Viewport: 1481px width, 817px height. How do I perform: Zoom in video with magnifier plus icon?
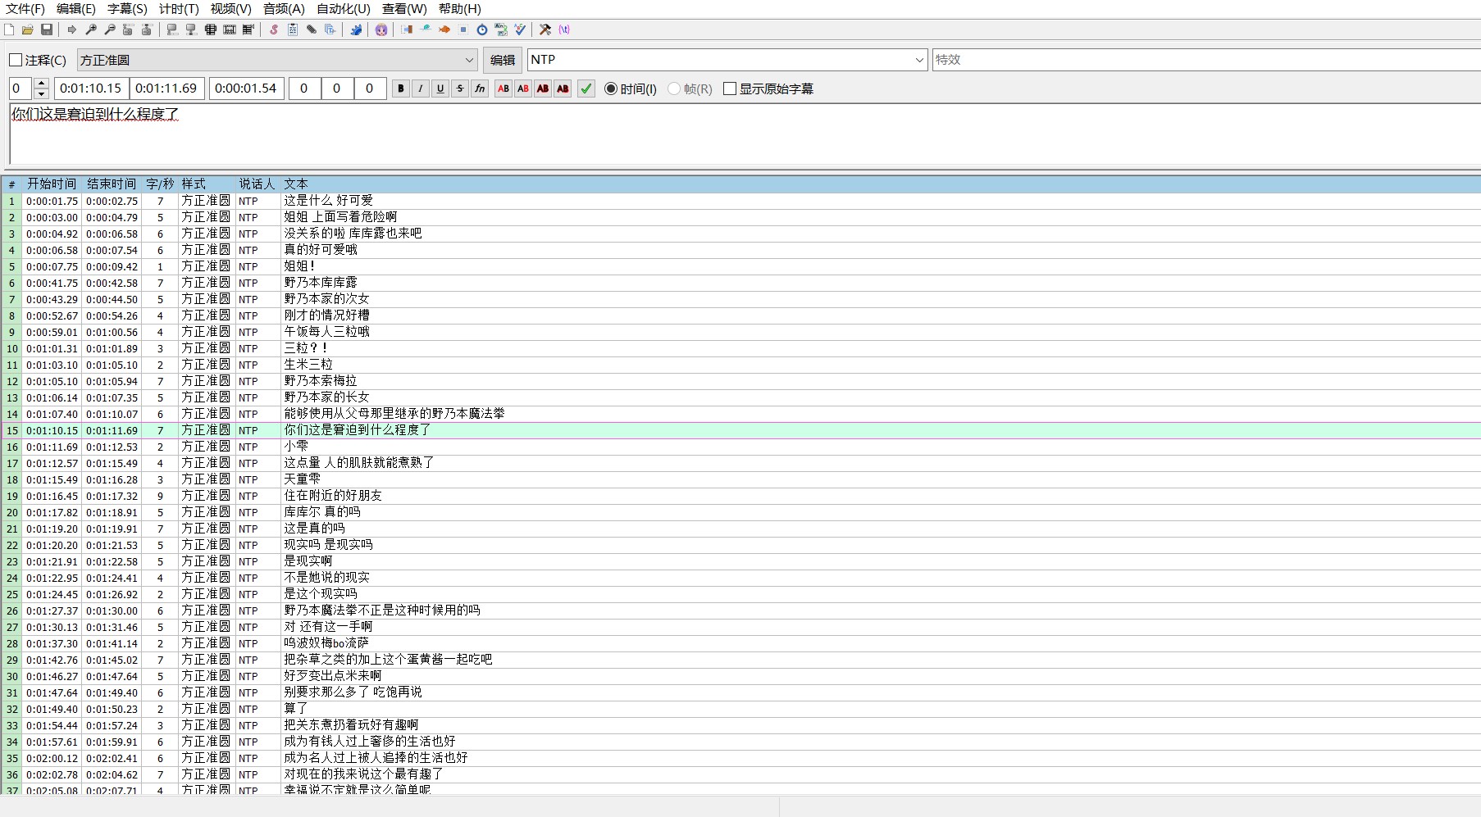click(x=91, y=30)
